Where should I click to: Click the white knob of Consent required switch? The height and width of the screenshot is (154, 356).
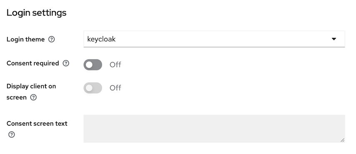[x=89, y=65]
